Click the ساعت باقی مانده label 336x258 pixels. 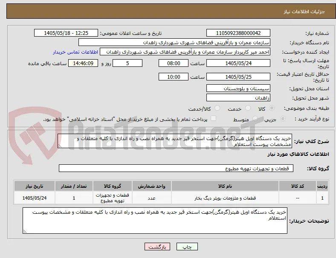pos(47,63)
